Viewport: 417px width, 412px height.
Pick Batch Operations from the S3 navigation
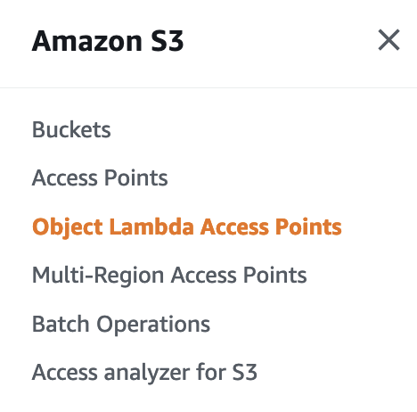121,324
